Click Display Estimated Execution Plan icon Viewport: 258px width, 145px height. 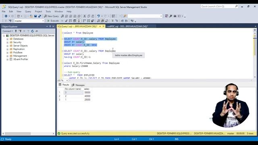71,21
